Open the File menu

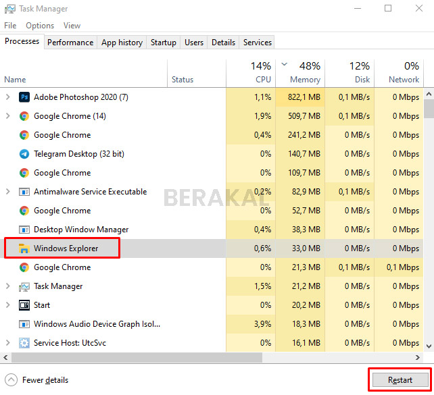(10, 26)
